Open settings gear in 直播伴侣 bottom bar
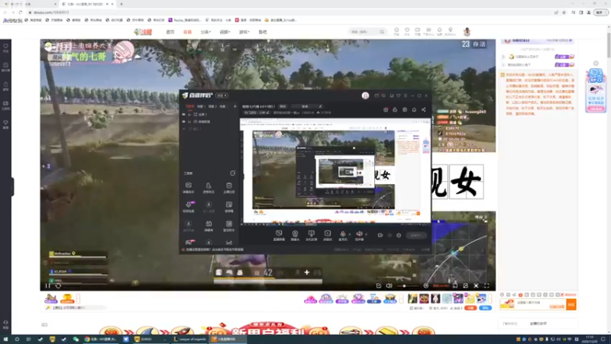 click(399, 235)
